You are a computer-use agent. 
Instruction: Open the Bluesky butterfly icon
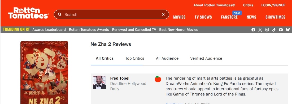point(288,30)
